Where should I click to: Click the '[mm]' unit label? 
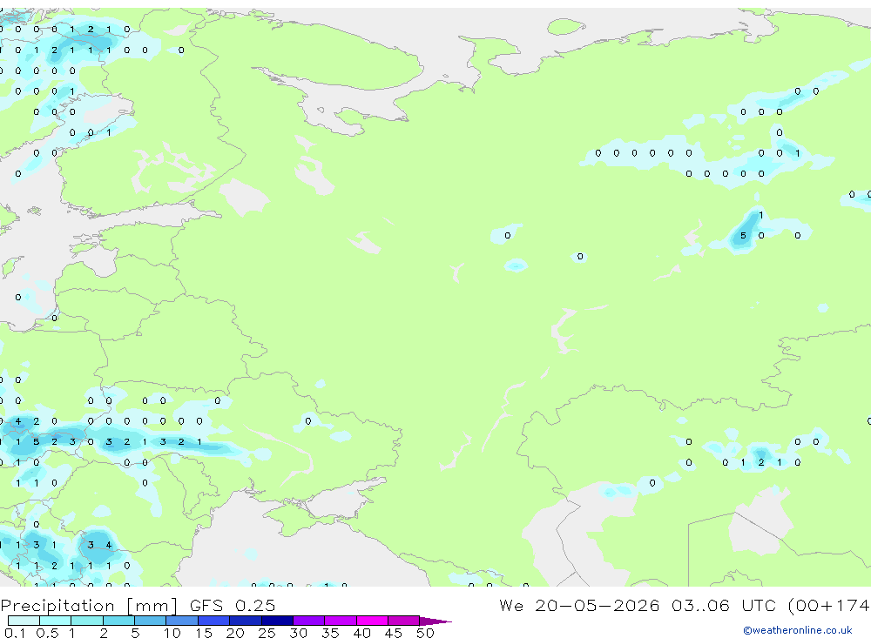152,606
